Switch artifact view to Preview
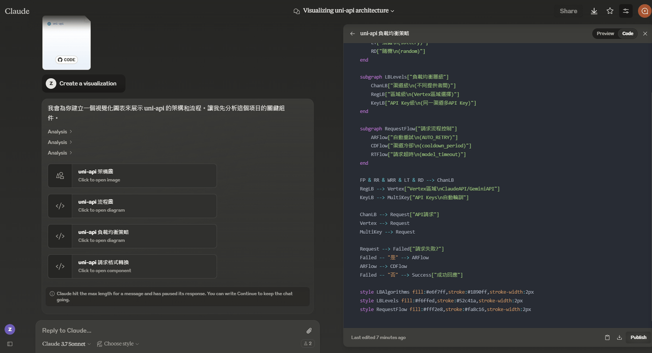The image size is (652, 353). 605,34
